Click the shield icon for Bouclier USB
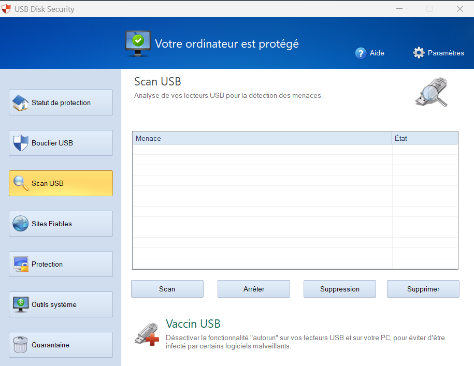Image resolution: width=474 pixels, height=366 pixels. point(21,143)
